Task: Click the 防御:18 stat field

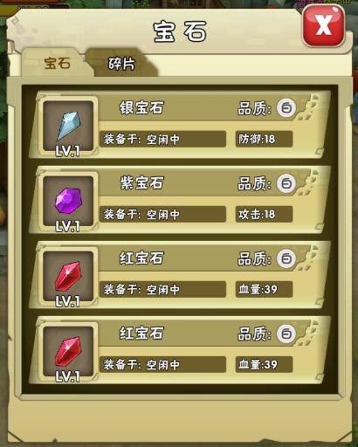Action: (264, 139)
